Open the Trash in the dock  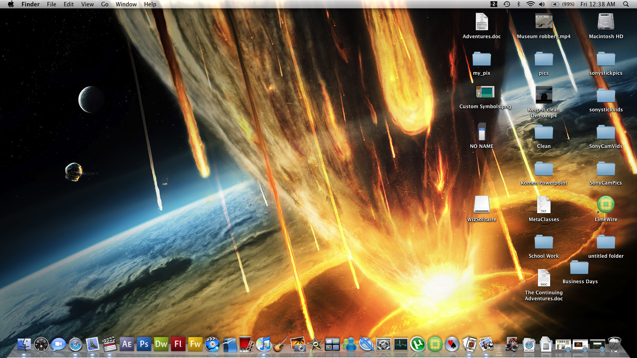(615, 344)
